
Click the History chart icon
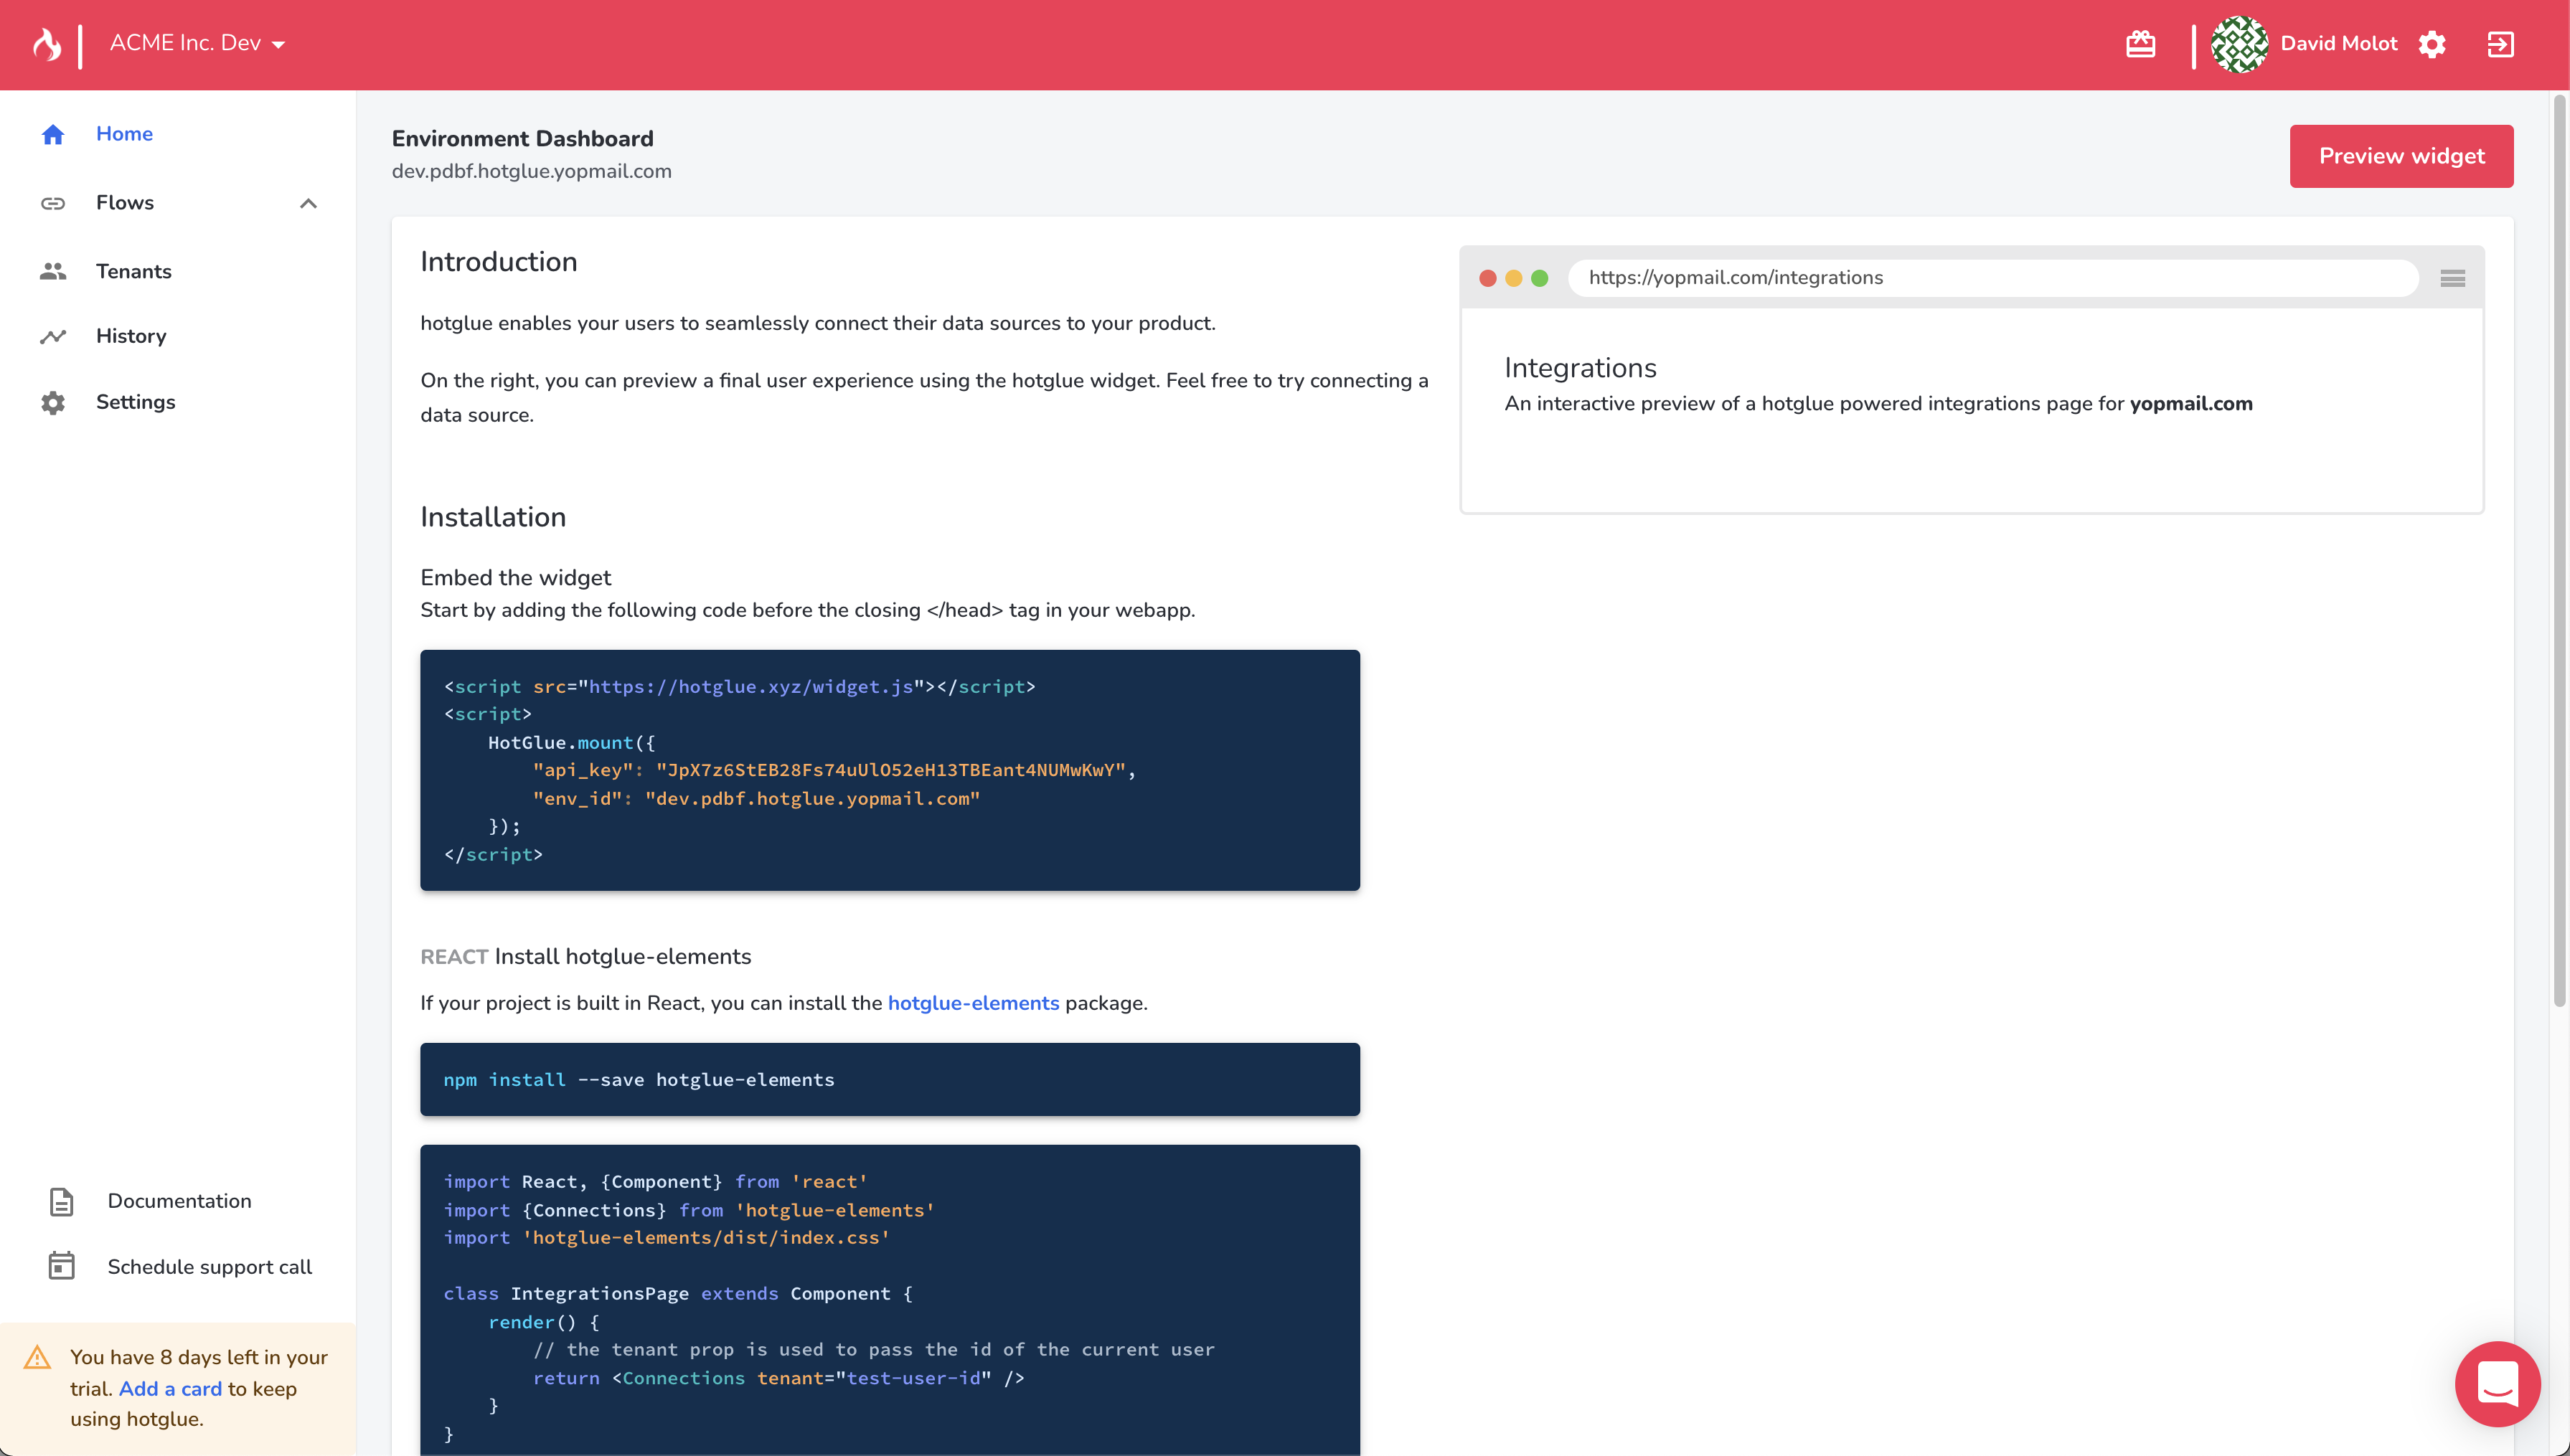[53, 336]
